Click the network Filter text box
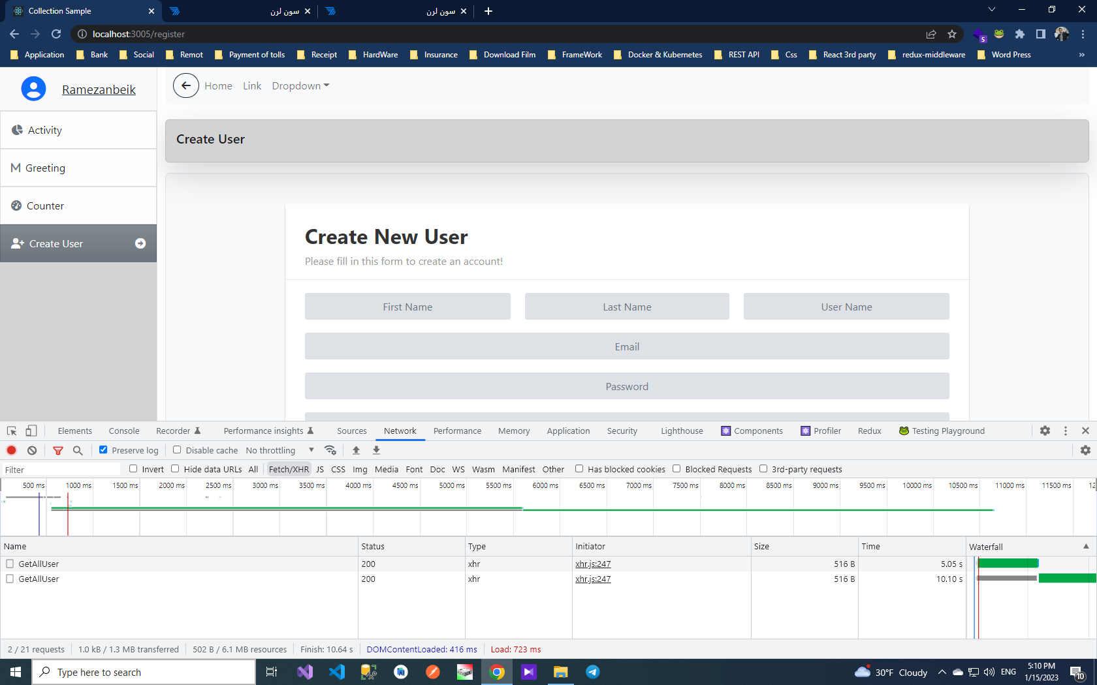 coord(61,469)
